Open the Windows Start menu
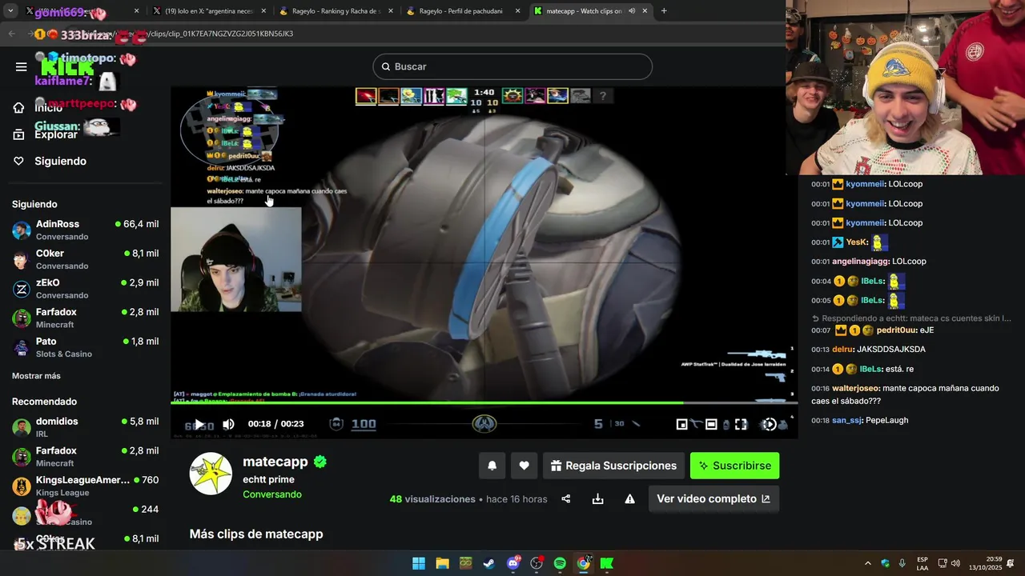 click(x=419, y=563)
